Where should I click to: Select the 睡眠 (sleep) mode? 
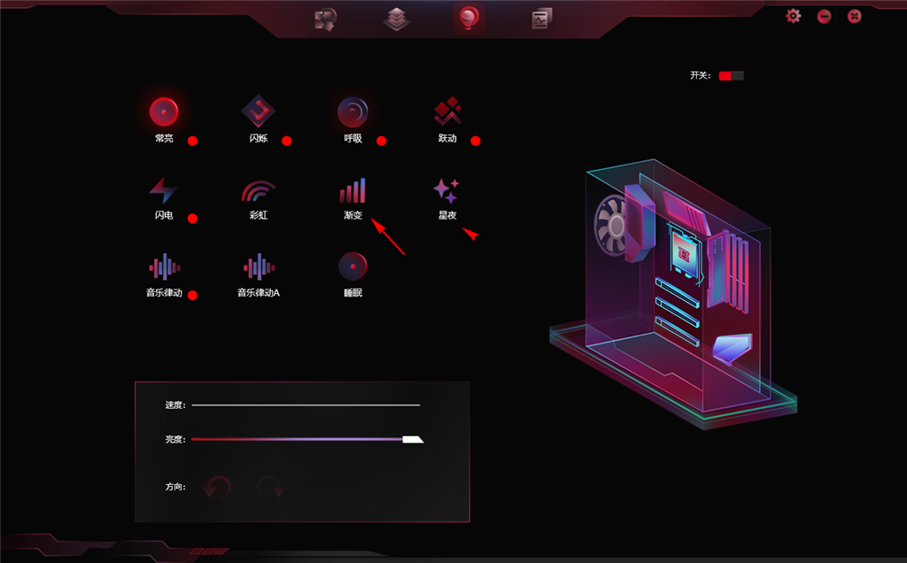point(353,266)
